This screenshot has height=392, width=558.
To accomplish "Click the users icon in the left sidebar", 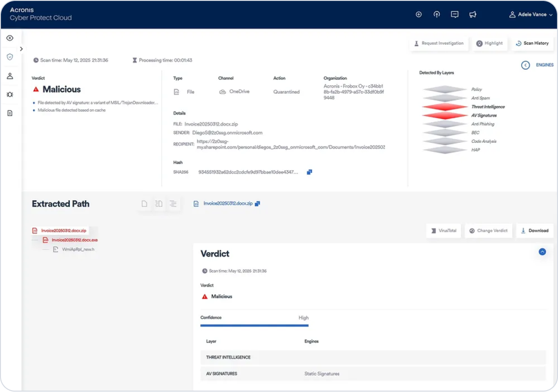I will click(x=9, y=76).
